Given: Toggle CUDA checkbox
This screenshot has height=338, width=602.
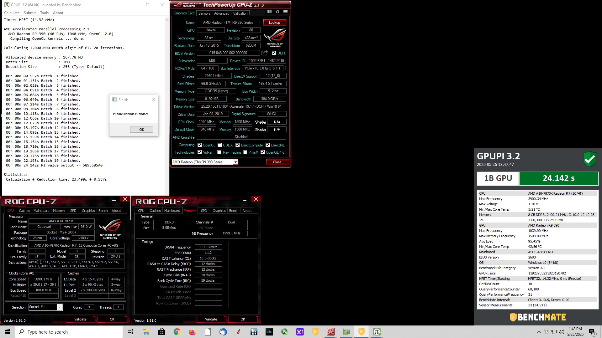Looking at the screenshot, I should 220,145.
